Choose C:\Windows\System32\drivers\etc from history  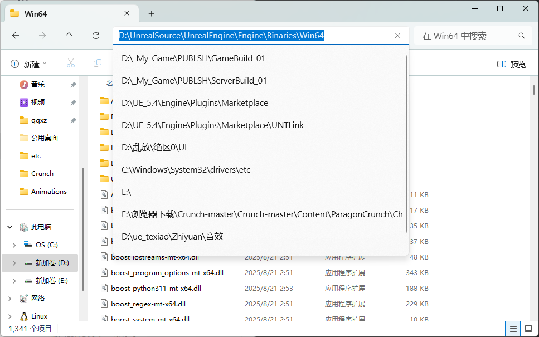click(186, 169)
